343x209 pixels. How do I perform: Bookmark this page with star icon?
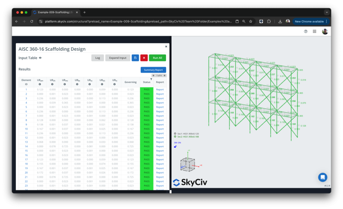click(251, 21)
